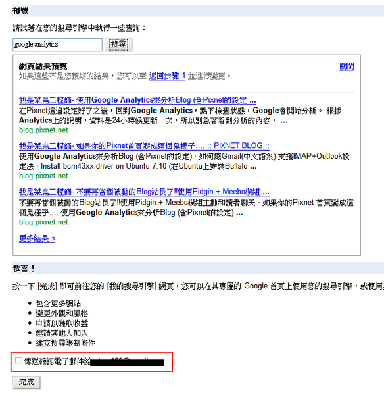The width and height of the screenshot is (384, 395).
Task: Open result about 使用Google Analytics來分析Blog
Action: [137, 100]
